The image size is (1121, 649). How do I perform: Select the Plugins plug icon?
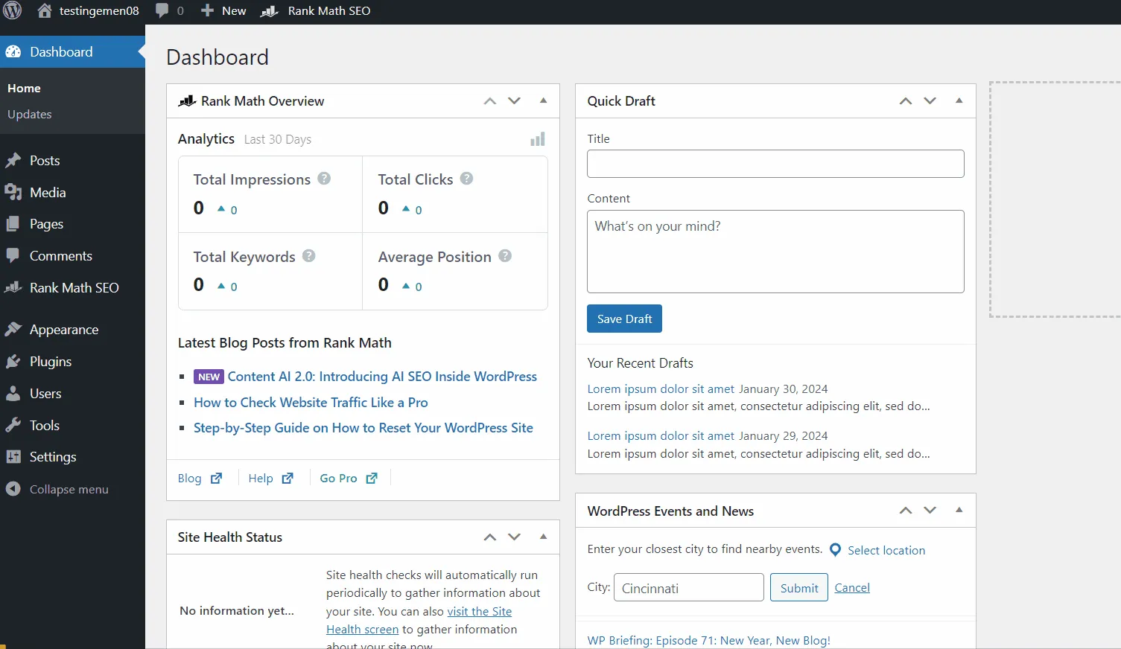click(14, 361)
